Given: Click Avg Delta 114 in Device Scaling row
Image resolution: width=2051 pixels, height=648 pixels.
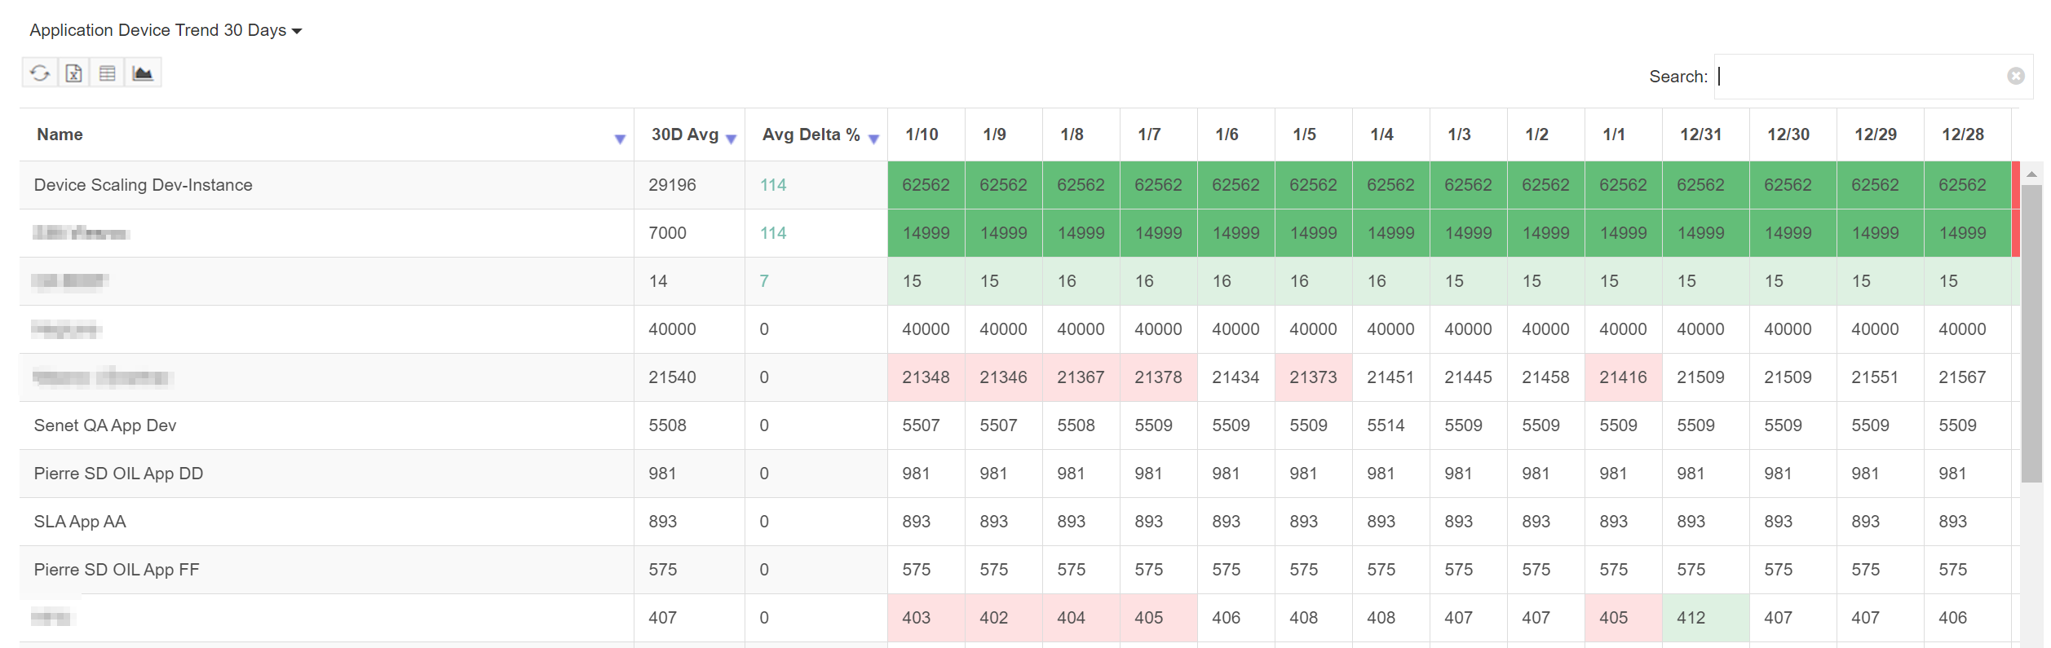Looking at the screenshot, I should coord(773,185).
